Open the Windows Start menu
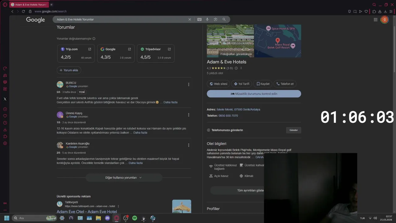396x223 pixels. pos(6,218)
